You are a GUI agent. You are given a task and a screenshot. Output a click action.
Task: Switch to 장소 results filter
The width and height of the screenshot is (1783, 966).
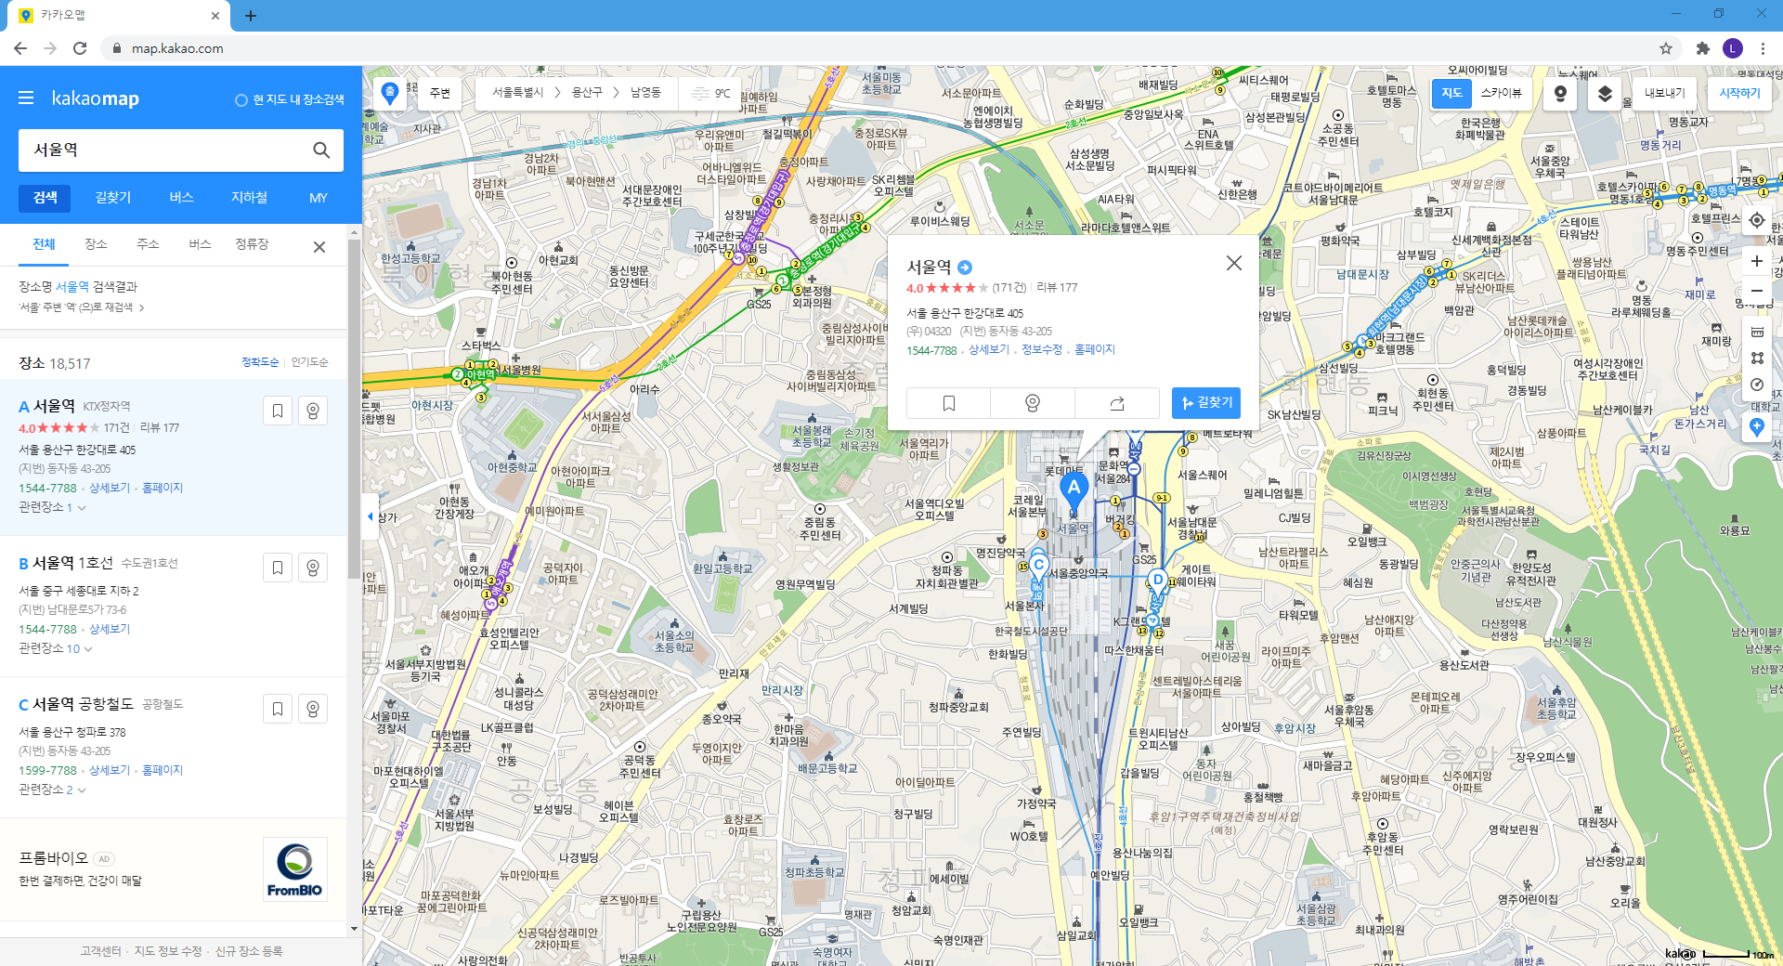[96, 244]
